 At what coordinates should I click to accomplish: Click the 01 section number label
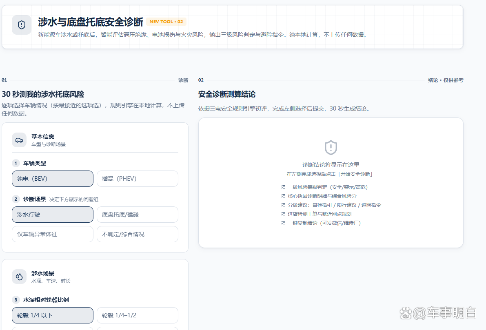pos(4,80)
